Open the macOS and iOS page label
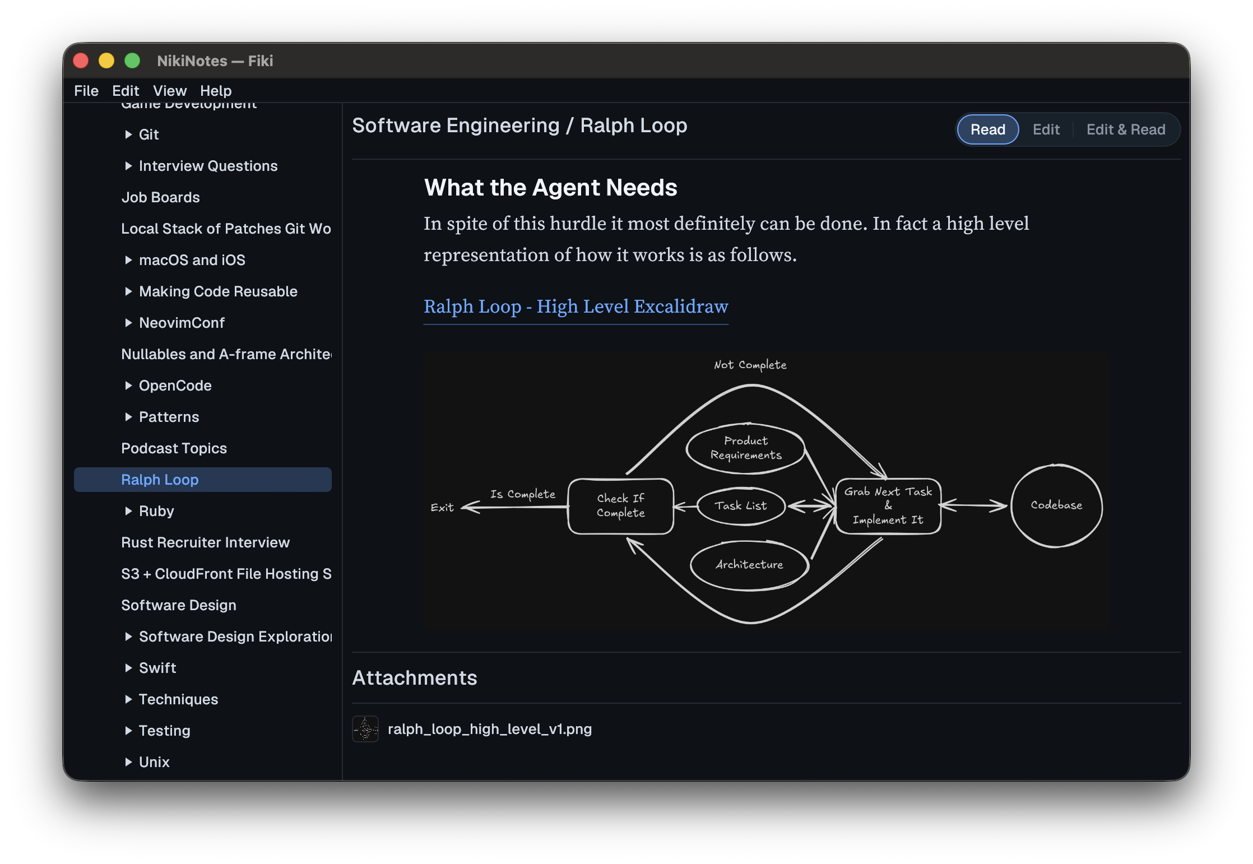Viewport: 1253px width, 864px height. pyautogui.click(x=192, y=260)
